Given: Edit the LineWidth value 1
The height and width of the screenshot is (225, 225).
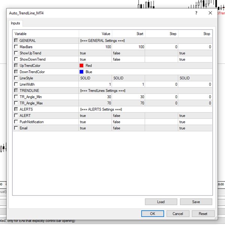Looking at the screenshot, I should (x=95, y=84).
